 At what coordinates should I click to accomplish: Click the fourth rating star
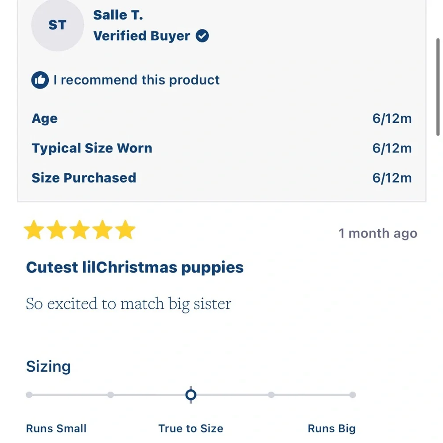[103, 229]
